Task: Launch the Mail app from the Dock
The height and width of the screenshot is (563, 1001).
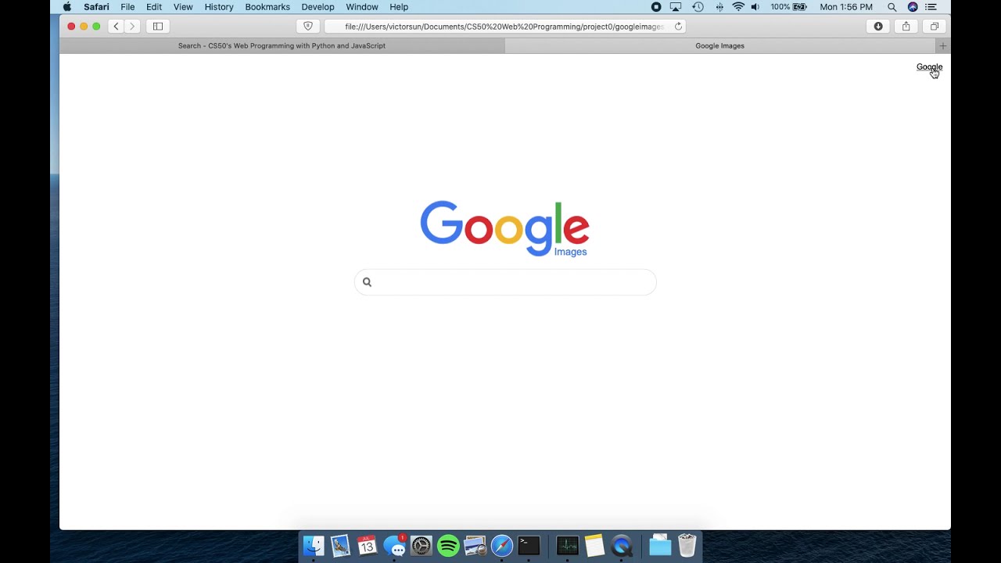Action: (x=340, y=545)
